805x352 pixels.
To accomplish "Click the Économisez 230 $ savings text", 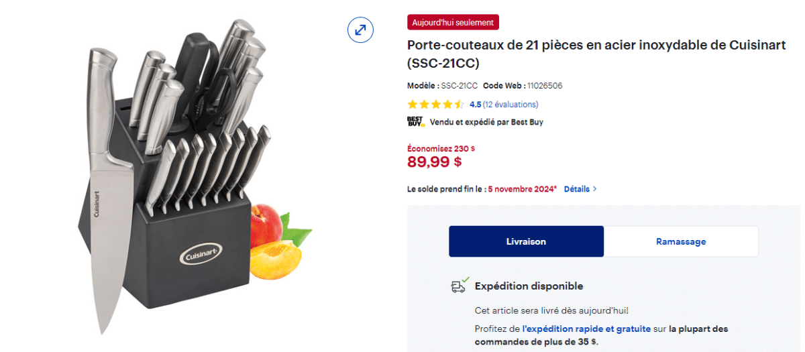I will 441,149.
